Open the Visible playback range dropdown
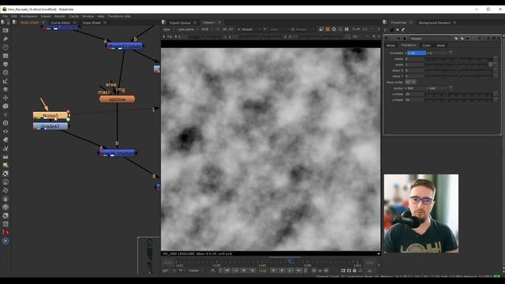505x284 pixels. 196,271
